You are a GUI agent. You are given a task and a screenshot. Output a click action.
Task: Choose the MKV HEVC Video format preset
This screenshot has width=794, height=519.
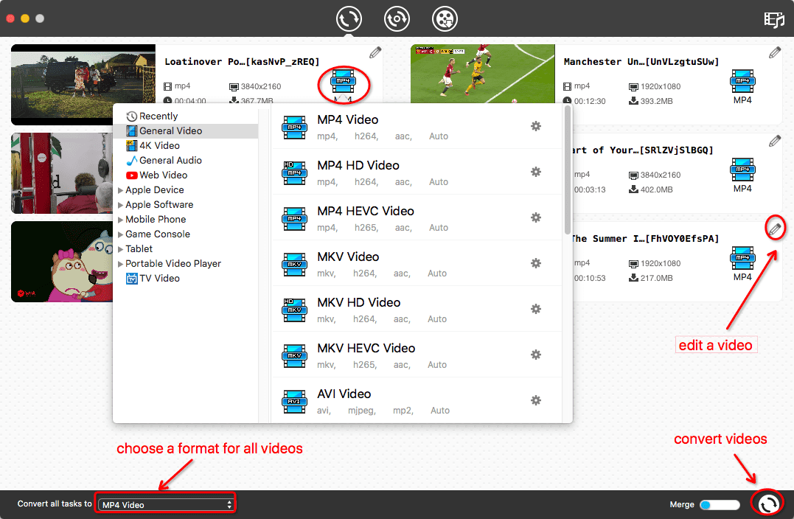pyautogui.click(x=417, y=355)
